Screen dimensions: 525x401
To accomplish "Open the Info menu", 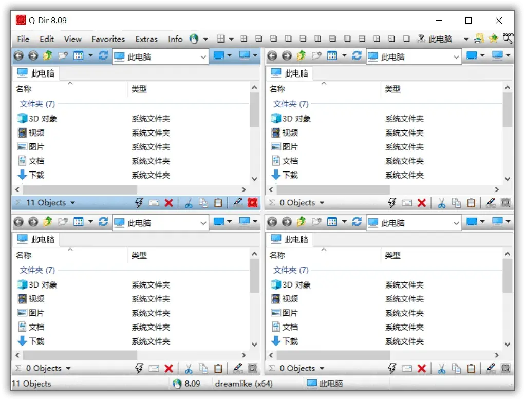I will pyautogui.click(x=175, y=39).
